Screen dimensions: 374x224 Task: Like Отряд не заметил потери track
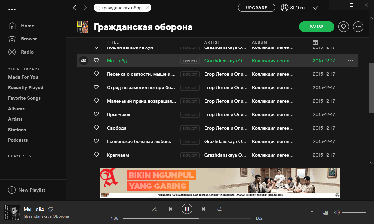(96, 87)
